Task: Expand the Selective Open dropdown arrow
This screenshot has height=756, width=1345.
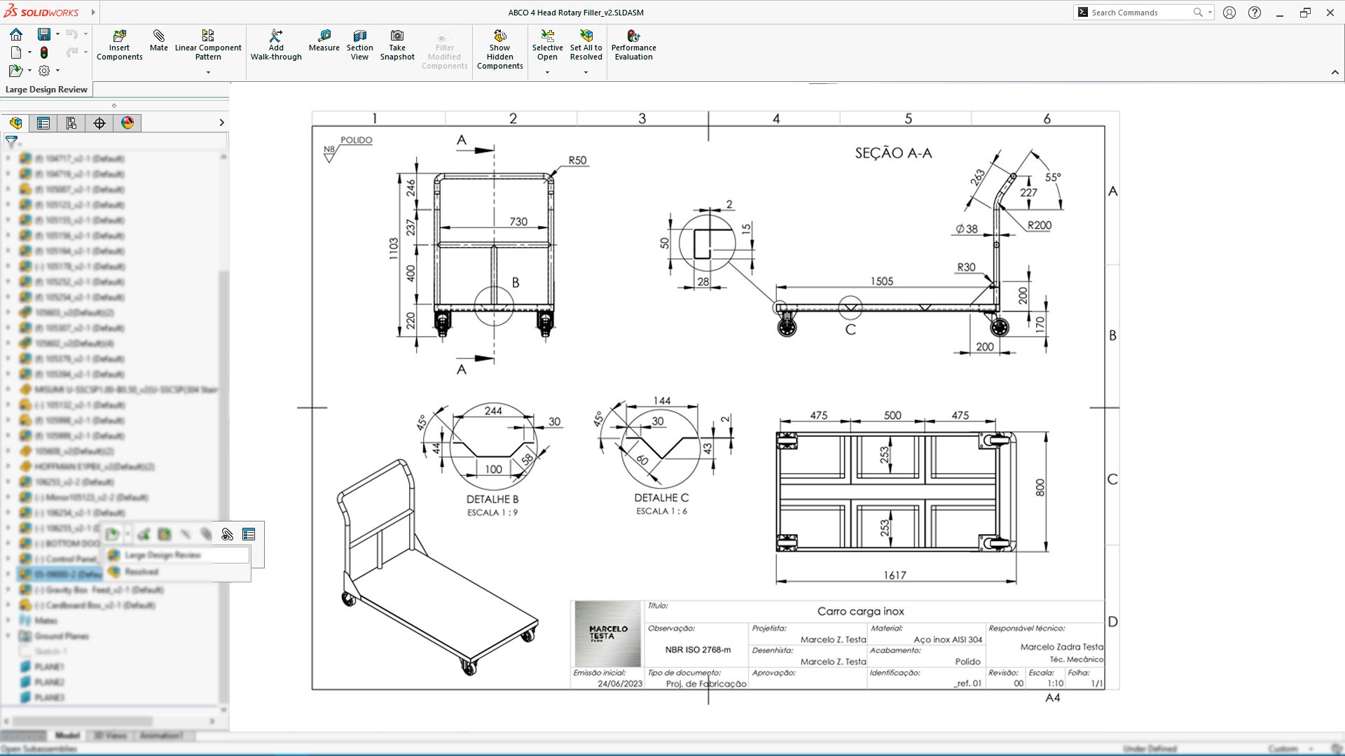Action: point(547,72)
